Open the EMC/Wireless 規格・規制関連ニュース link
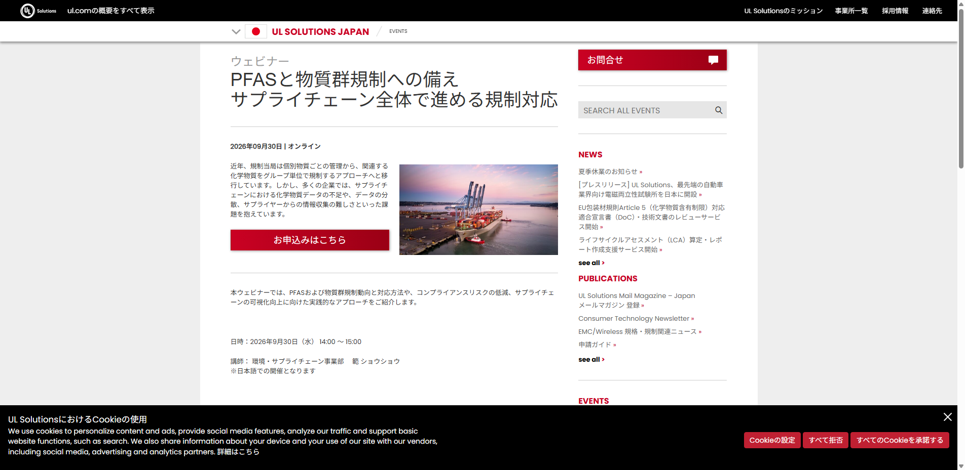Image resolution: width=965 pixels, height=470 pixels. click(640, 332)
